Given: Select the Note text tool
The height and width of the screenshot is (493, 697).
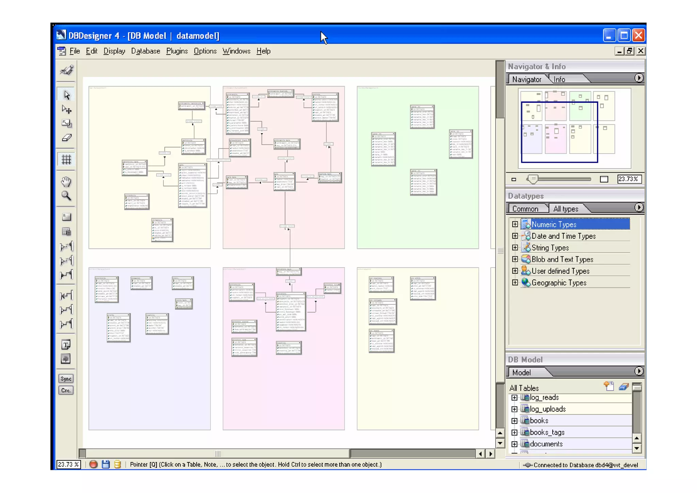Looking at the screenshot, I should click(66, 345).
